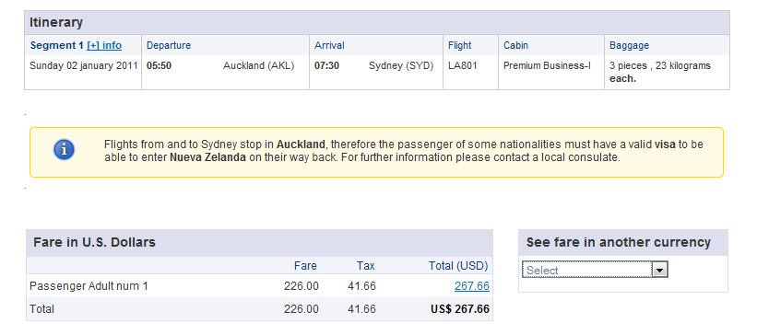Viewport: 757px width, 335px height.
Task: Select the Arrival column header
Action: pyautogui.click(x=329, y=45)
